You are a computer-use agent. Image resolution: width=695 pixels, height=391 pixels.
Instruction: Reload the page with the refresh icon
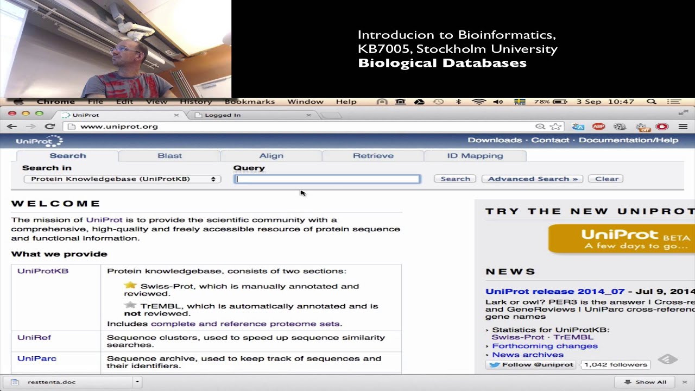[x=49, y=127]
